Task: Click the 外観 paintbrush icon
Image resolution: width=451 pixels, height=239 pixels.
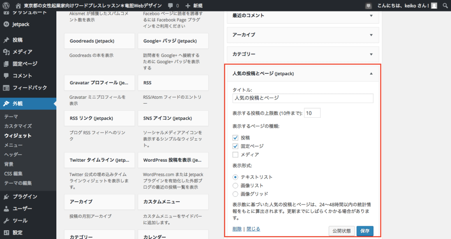Action: [6, 104]
